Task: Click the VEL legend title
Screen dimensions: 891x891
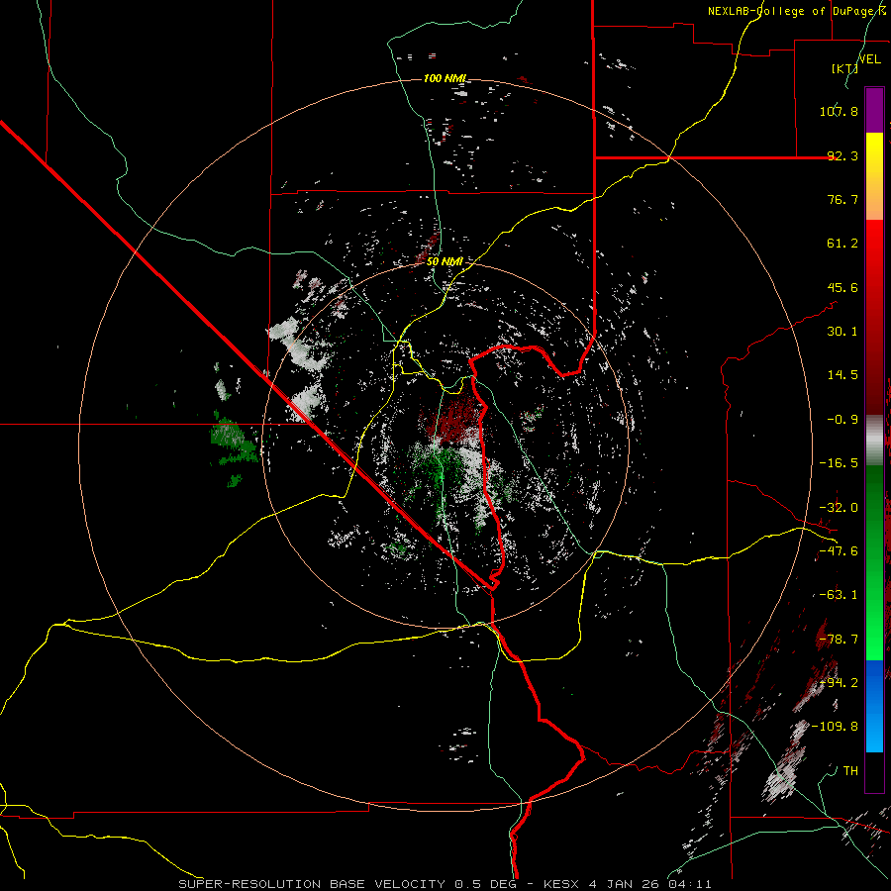Action: tap(870, 59)
